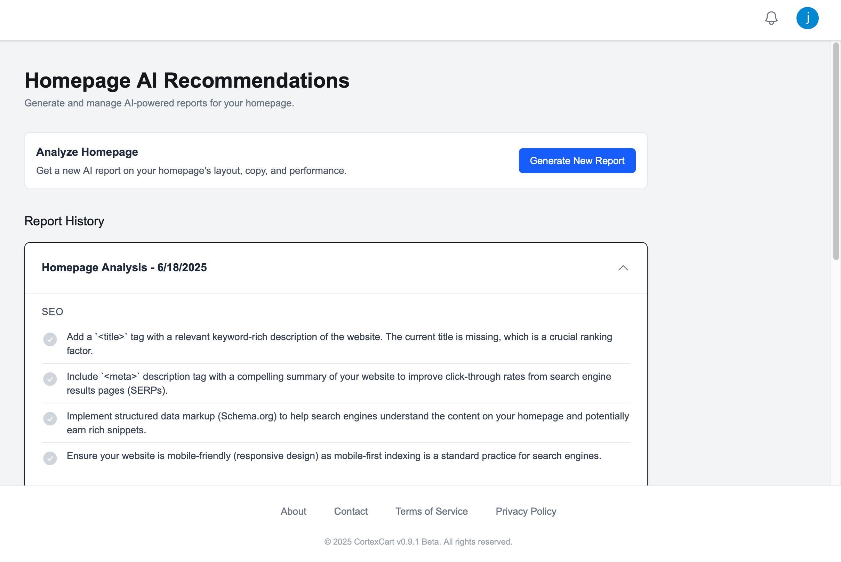Collapse the Homepage Analysis report chevron
841x562 pixels.
click(x=623, y=268)
